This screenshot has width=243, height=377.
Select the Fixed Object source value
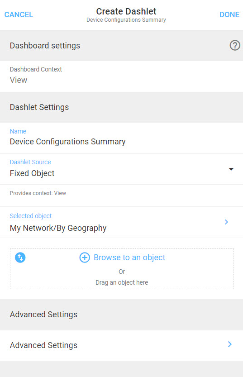tap(32, 173)
